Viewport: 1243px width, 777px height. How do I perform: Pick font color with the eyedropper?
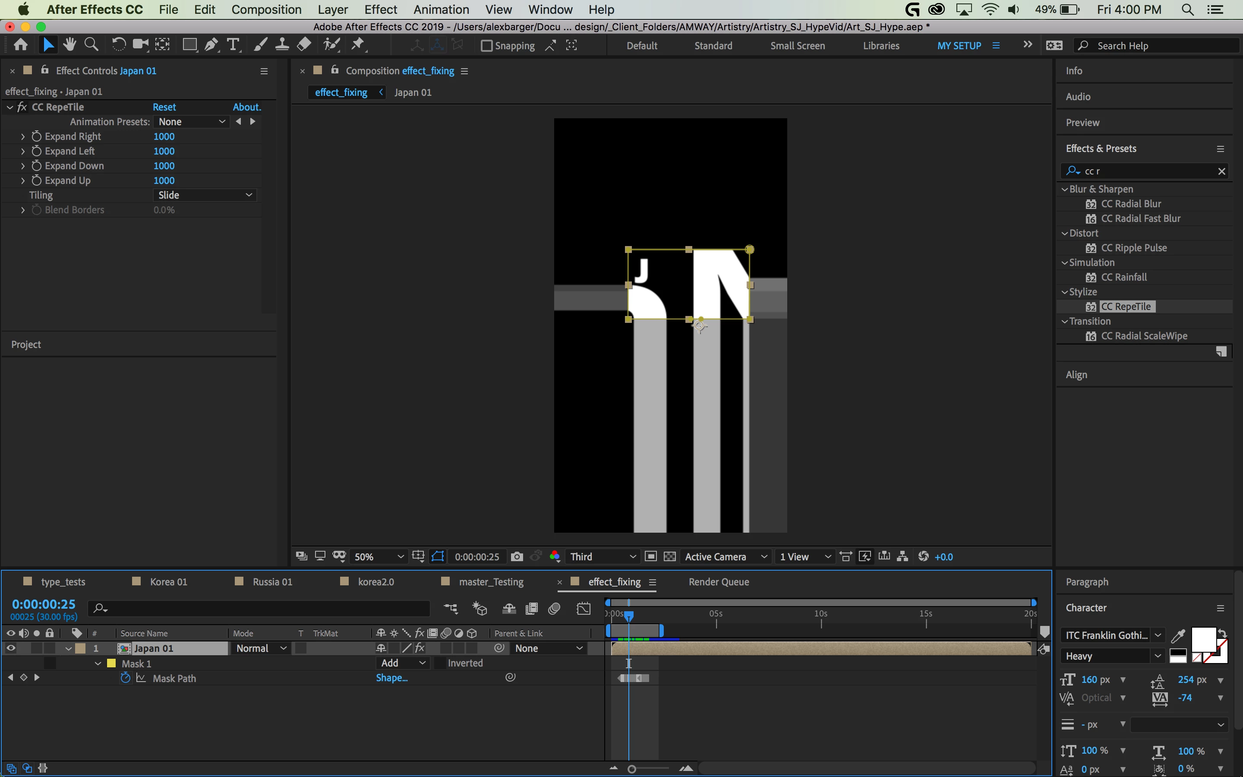(1178, 636)
